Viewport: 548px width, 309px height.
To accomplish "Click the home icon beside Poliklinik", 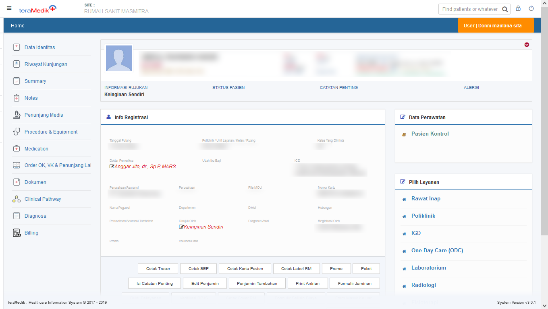I will (404, 216).
